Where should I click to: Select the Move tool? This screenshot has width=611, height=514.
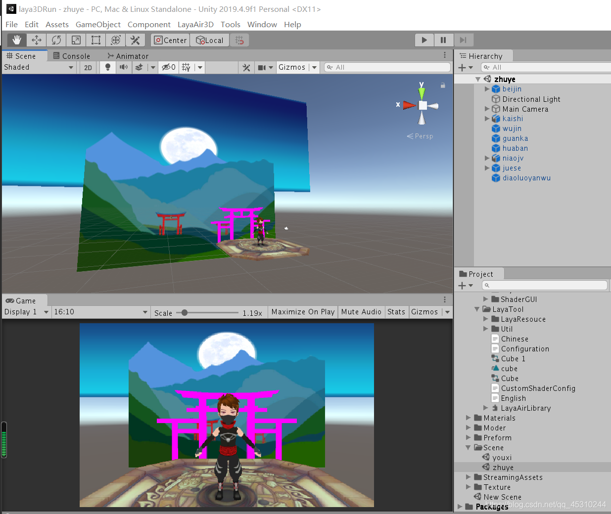36,40
